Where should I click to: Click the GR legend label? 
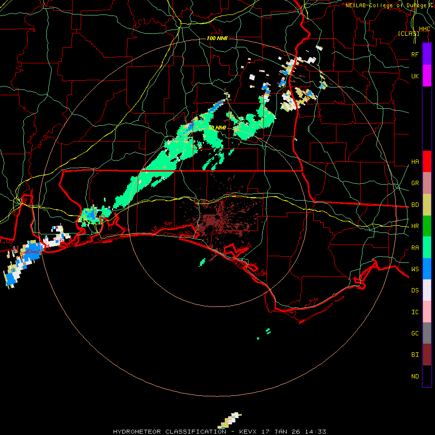(415, 183)
